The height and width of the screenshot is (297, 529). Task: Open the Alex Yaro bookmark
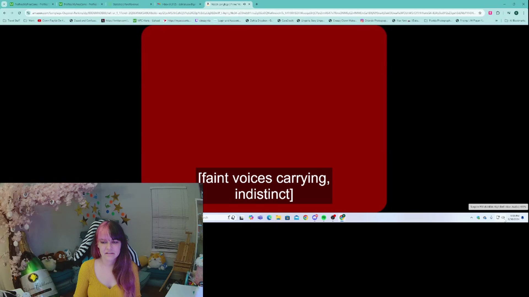(406, 21)
